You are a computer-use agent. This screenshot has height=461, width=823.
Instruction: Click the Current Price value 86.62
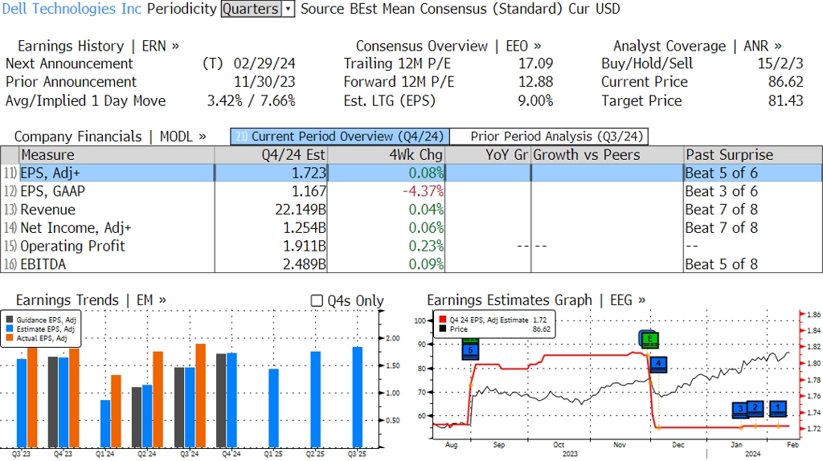pos(785,82)
